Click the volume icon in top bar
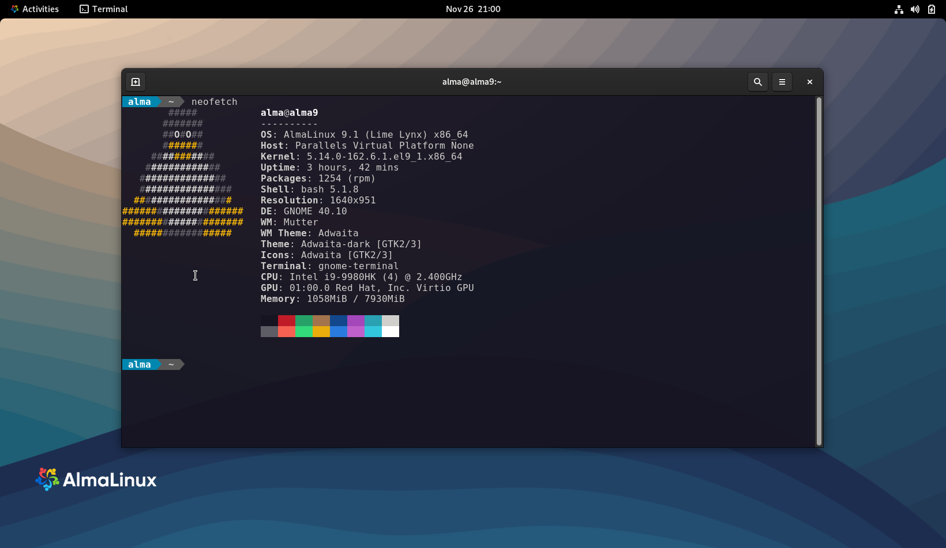Image resolution: width=946 pixels, height=548 pixels. pyautogui.click(x=915, y=9)
